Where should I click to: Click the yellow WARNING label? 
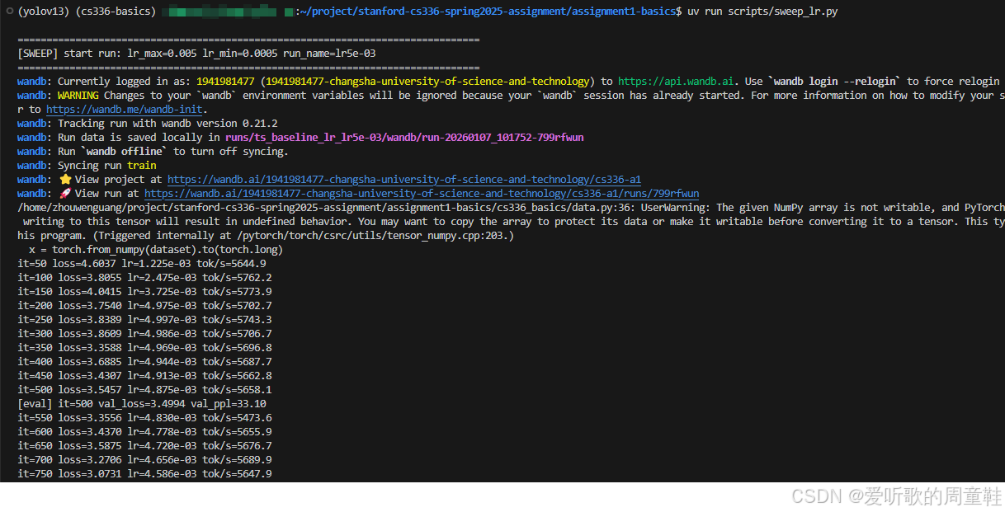coord(78,95)
